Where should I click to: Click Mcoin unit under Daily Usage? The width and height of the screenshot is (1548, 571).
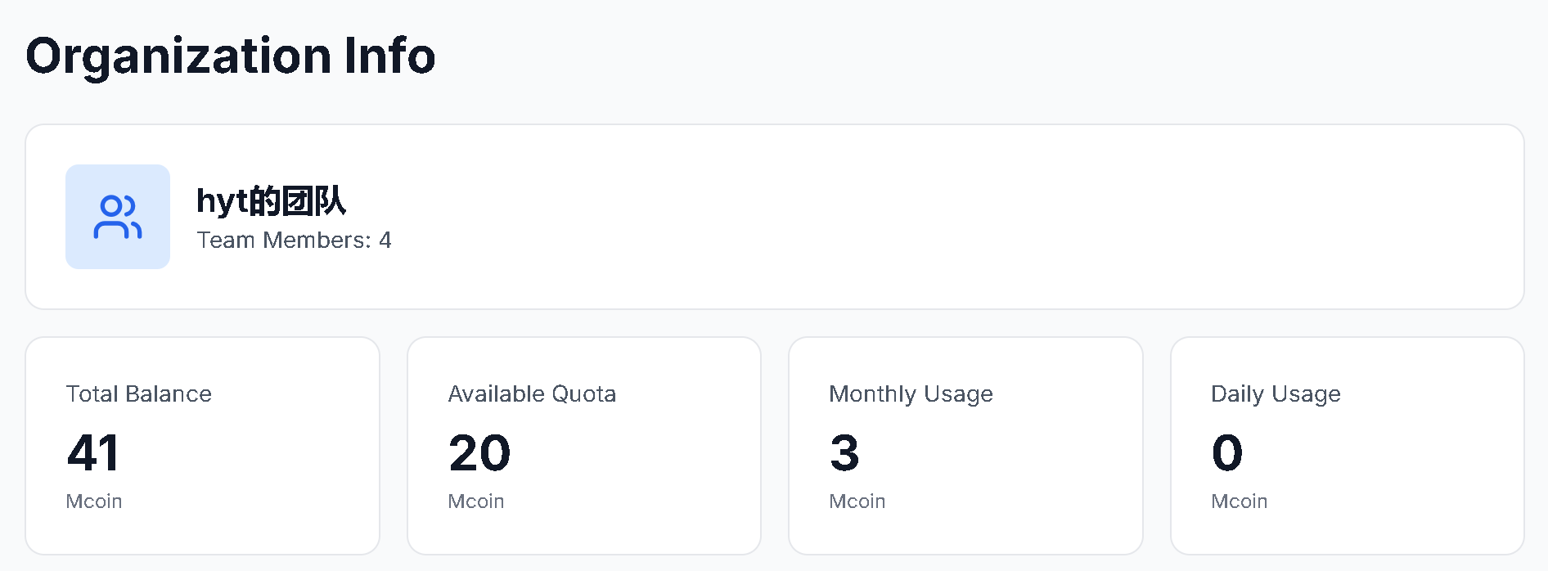1240,501
